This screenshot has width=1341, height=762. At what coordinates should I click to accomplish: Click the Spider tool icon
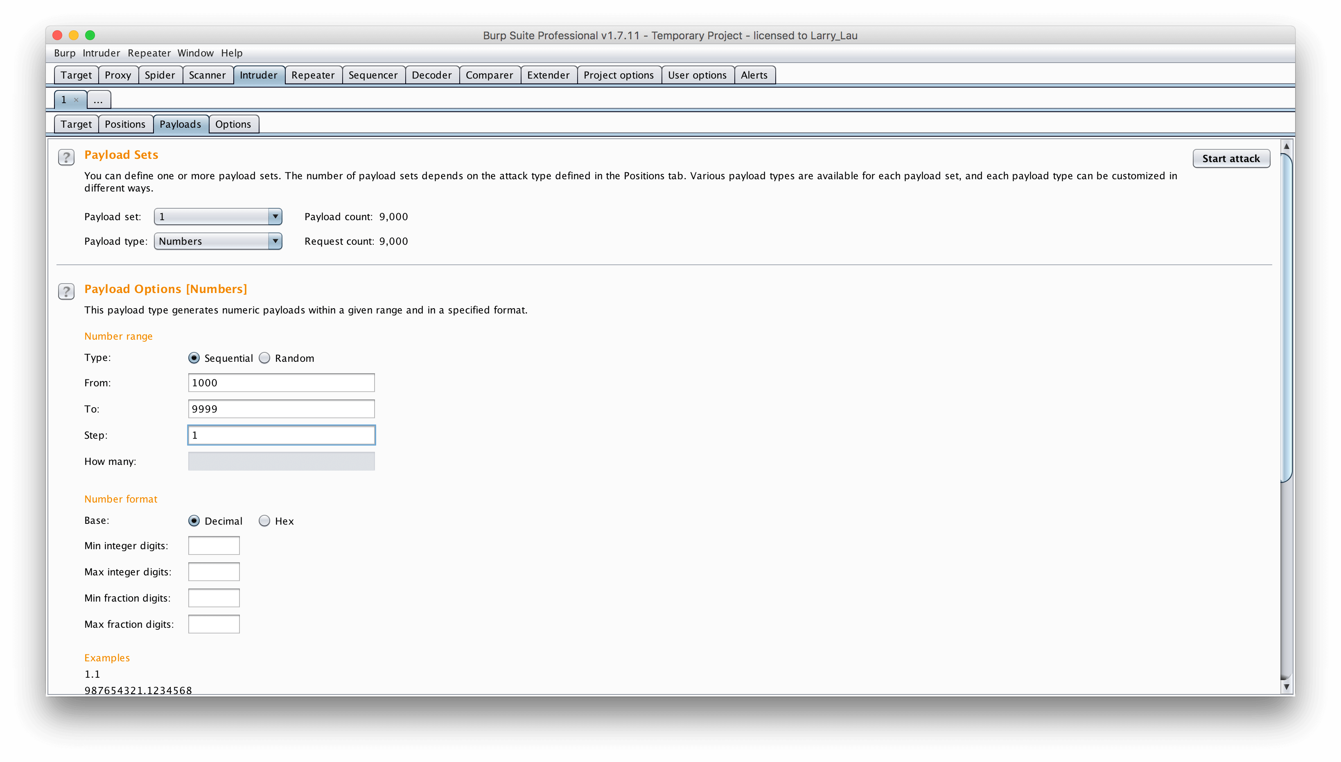[160, 74]
